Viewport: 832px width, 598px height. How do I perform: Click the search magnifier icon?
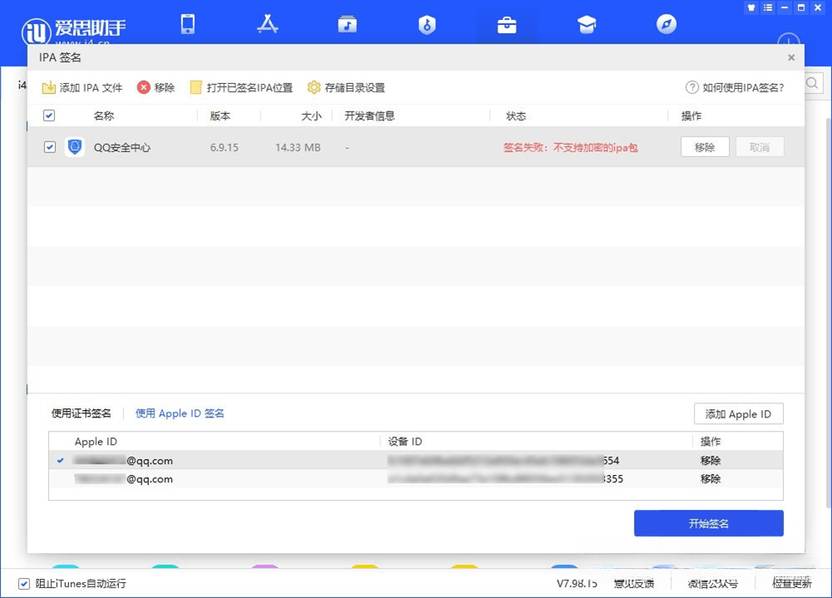point(811,83)
